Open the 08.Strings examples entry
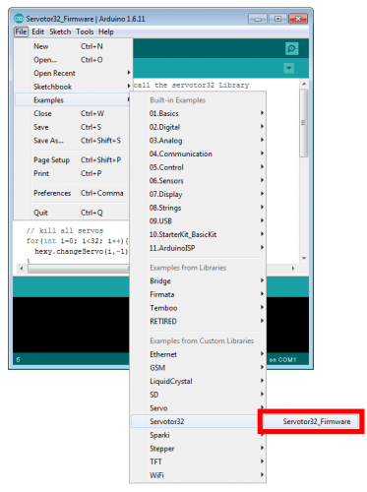This screenshot has width=367, height=492. click(x=198, y=208)
